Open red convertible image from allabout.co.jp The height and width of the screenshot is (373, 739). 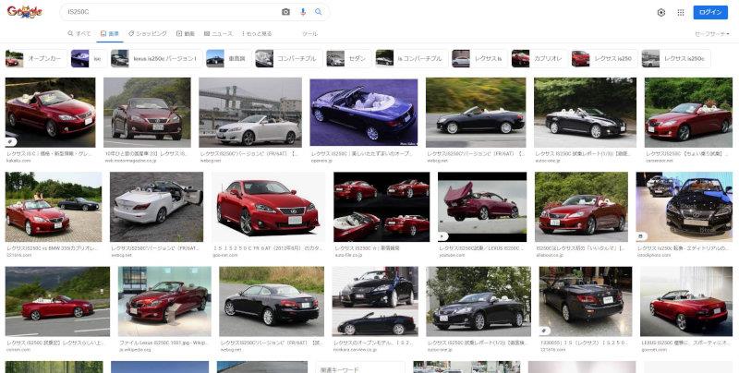click(581, 207)
